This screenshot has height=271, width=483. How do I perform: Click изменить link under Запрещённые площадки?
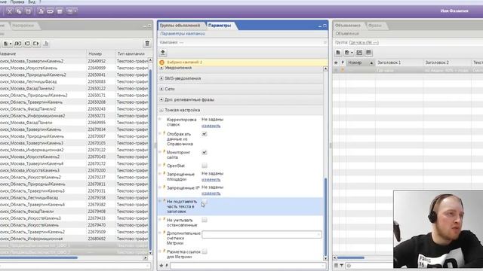click(x=211, y=180)
